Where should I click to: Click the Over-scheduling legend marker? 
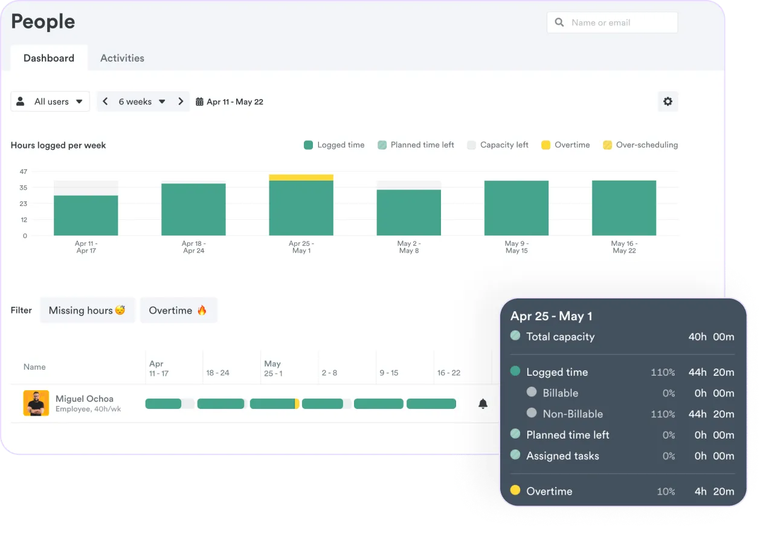click(x=607, y=145)
